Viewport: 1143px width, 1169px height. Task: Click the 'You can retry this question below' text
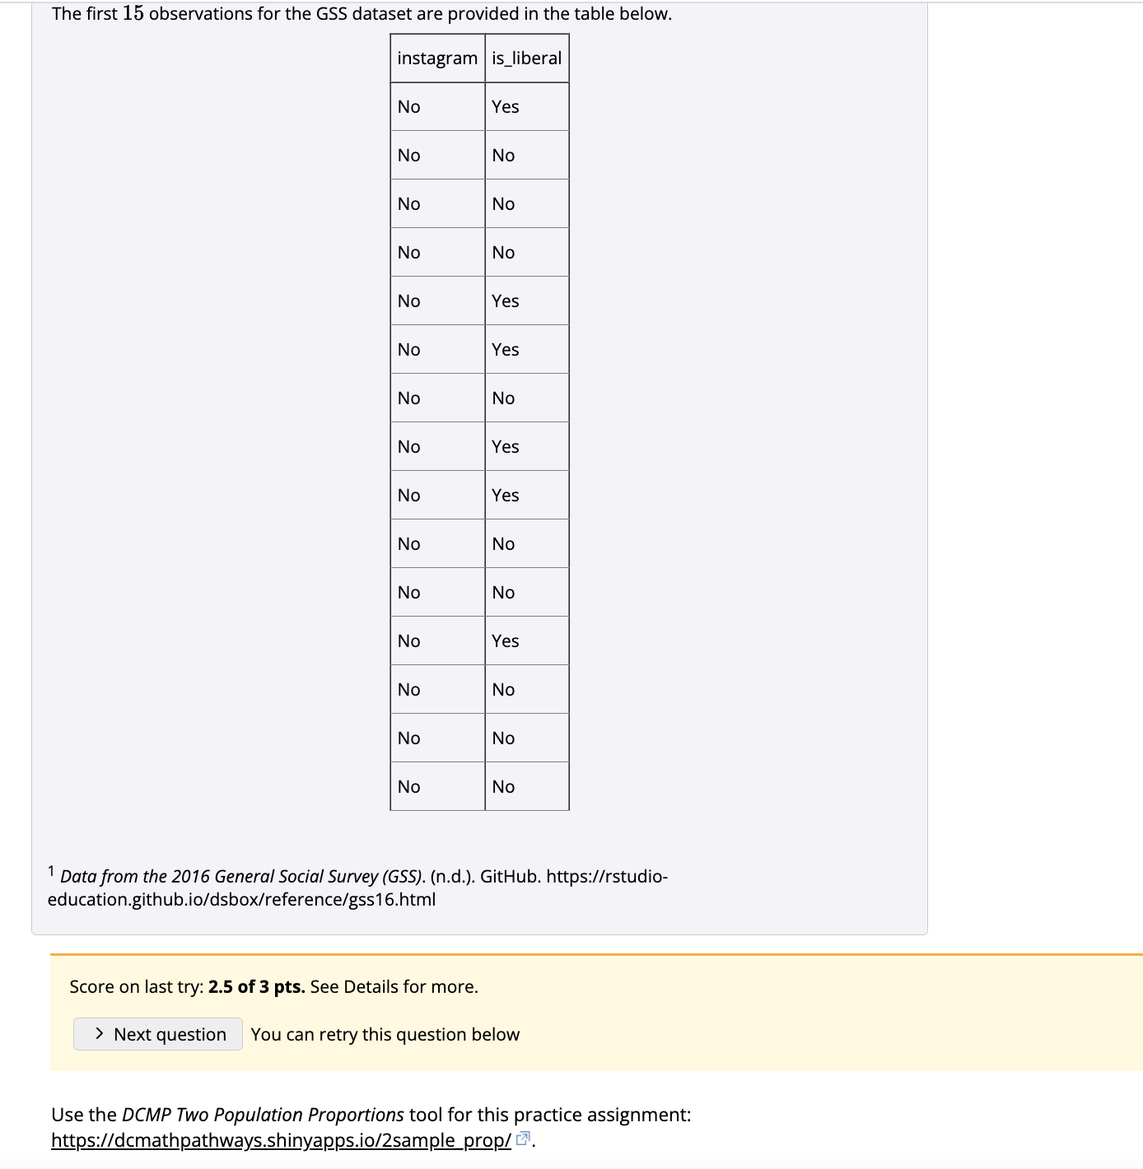(x=385, y=1034)
